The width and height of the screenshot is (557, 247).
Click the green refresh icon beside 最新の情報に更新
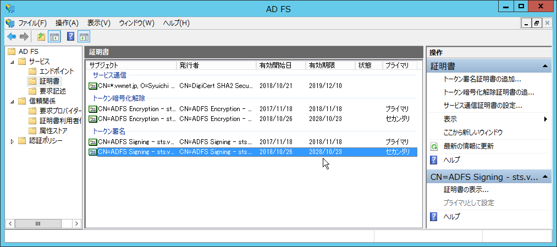click(x=434, y=146)
